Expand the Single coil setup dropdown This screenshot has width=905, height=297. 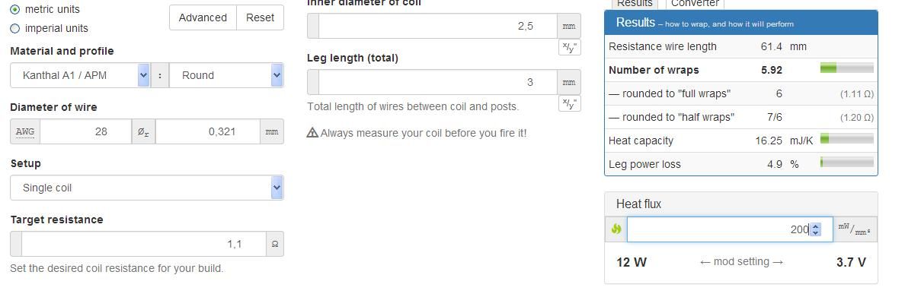[x=146, y=188]
